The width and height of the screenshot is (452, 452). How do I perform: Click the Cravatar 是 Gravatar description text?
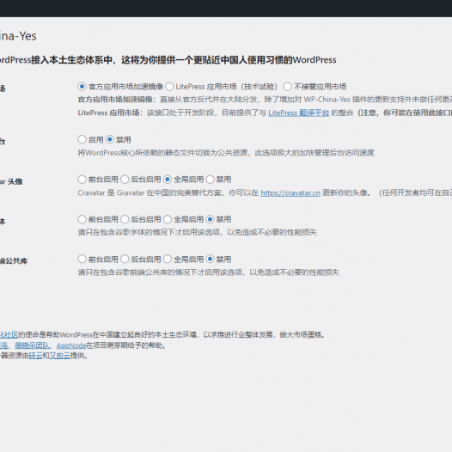265,192
